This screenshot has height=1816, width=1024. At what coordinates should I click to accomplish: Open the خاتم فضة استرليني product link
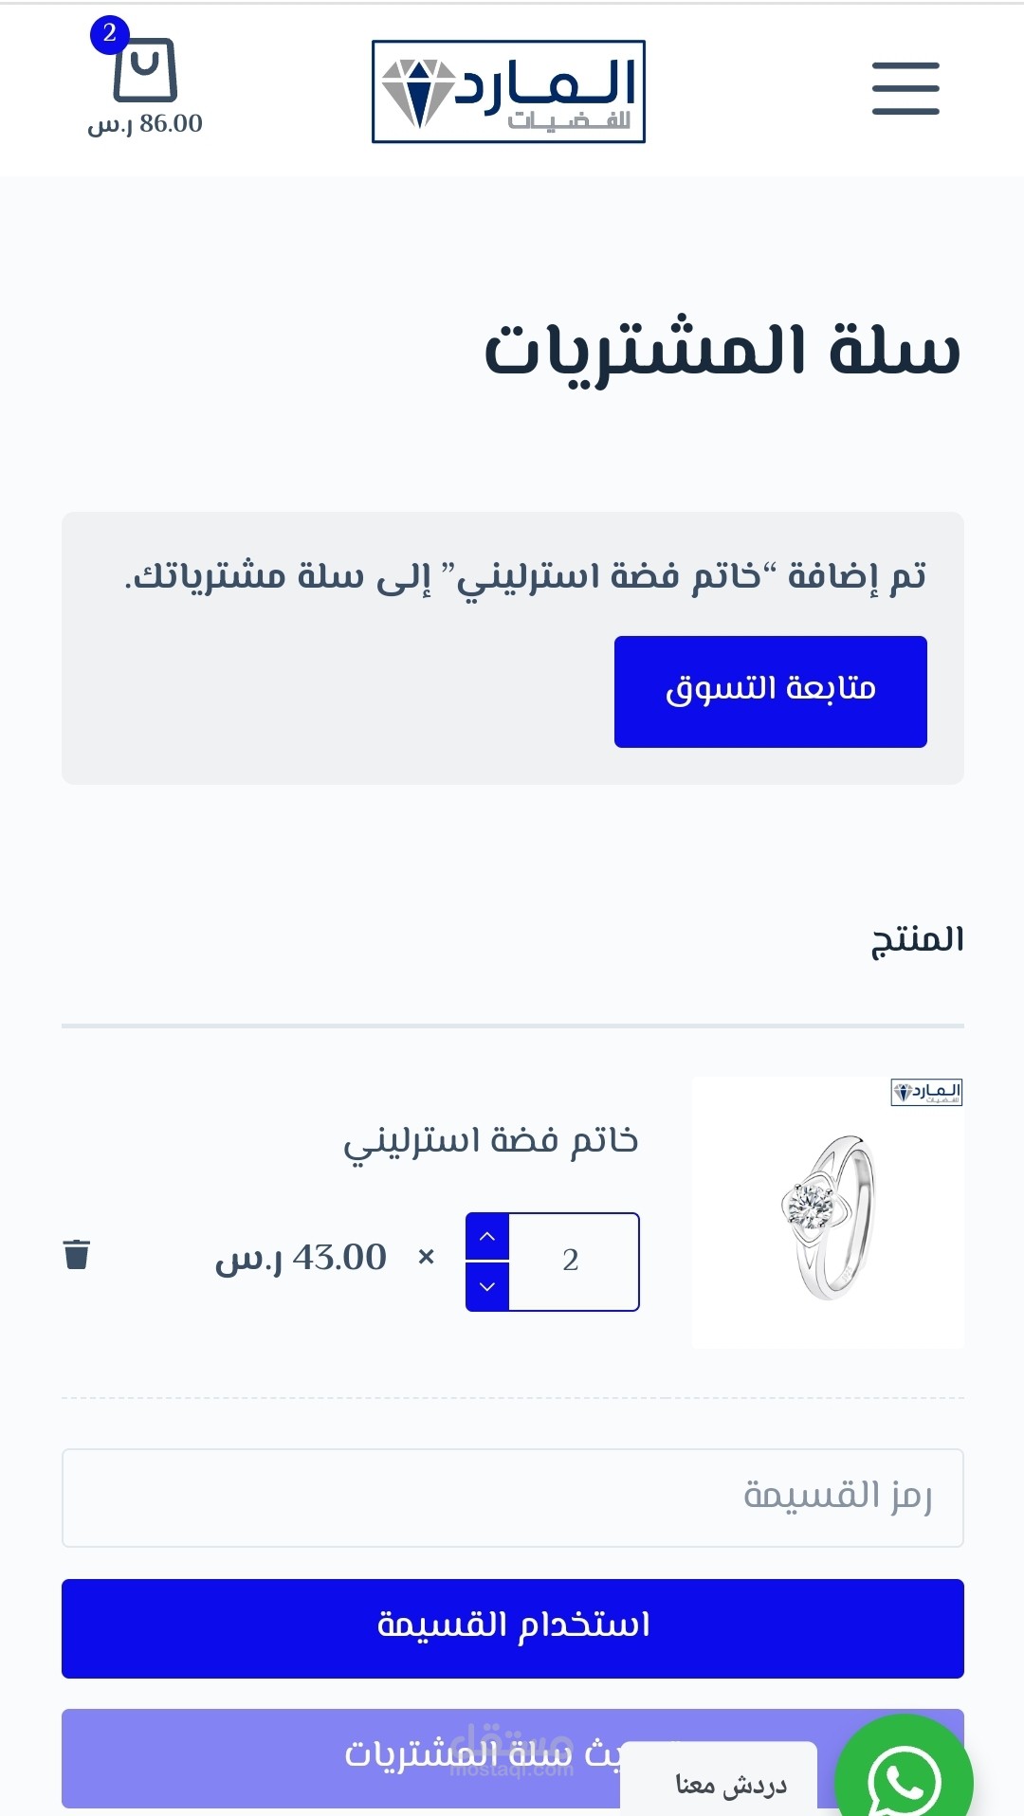click(491, 1141)
